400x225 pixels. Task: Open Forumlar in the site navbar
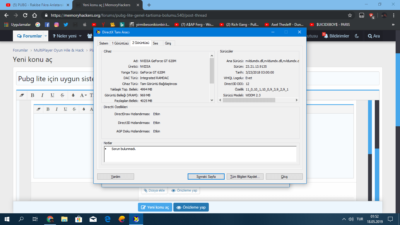[30, 36]
